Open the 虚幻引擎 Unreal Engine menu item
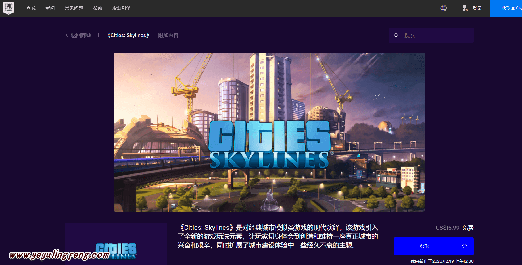Viewport: 522px width, 265px height. point(122,8)
